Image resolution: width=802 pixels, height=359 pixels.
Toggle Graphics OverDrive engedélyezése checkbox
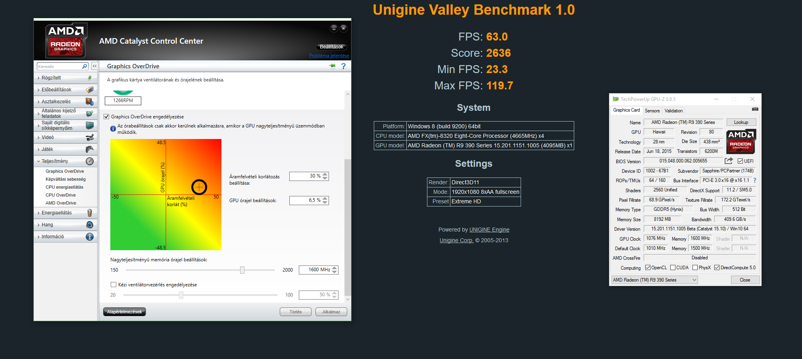coord(106,117)
